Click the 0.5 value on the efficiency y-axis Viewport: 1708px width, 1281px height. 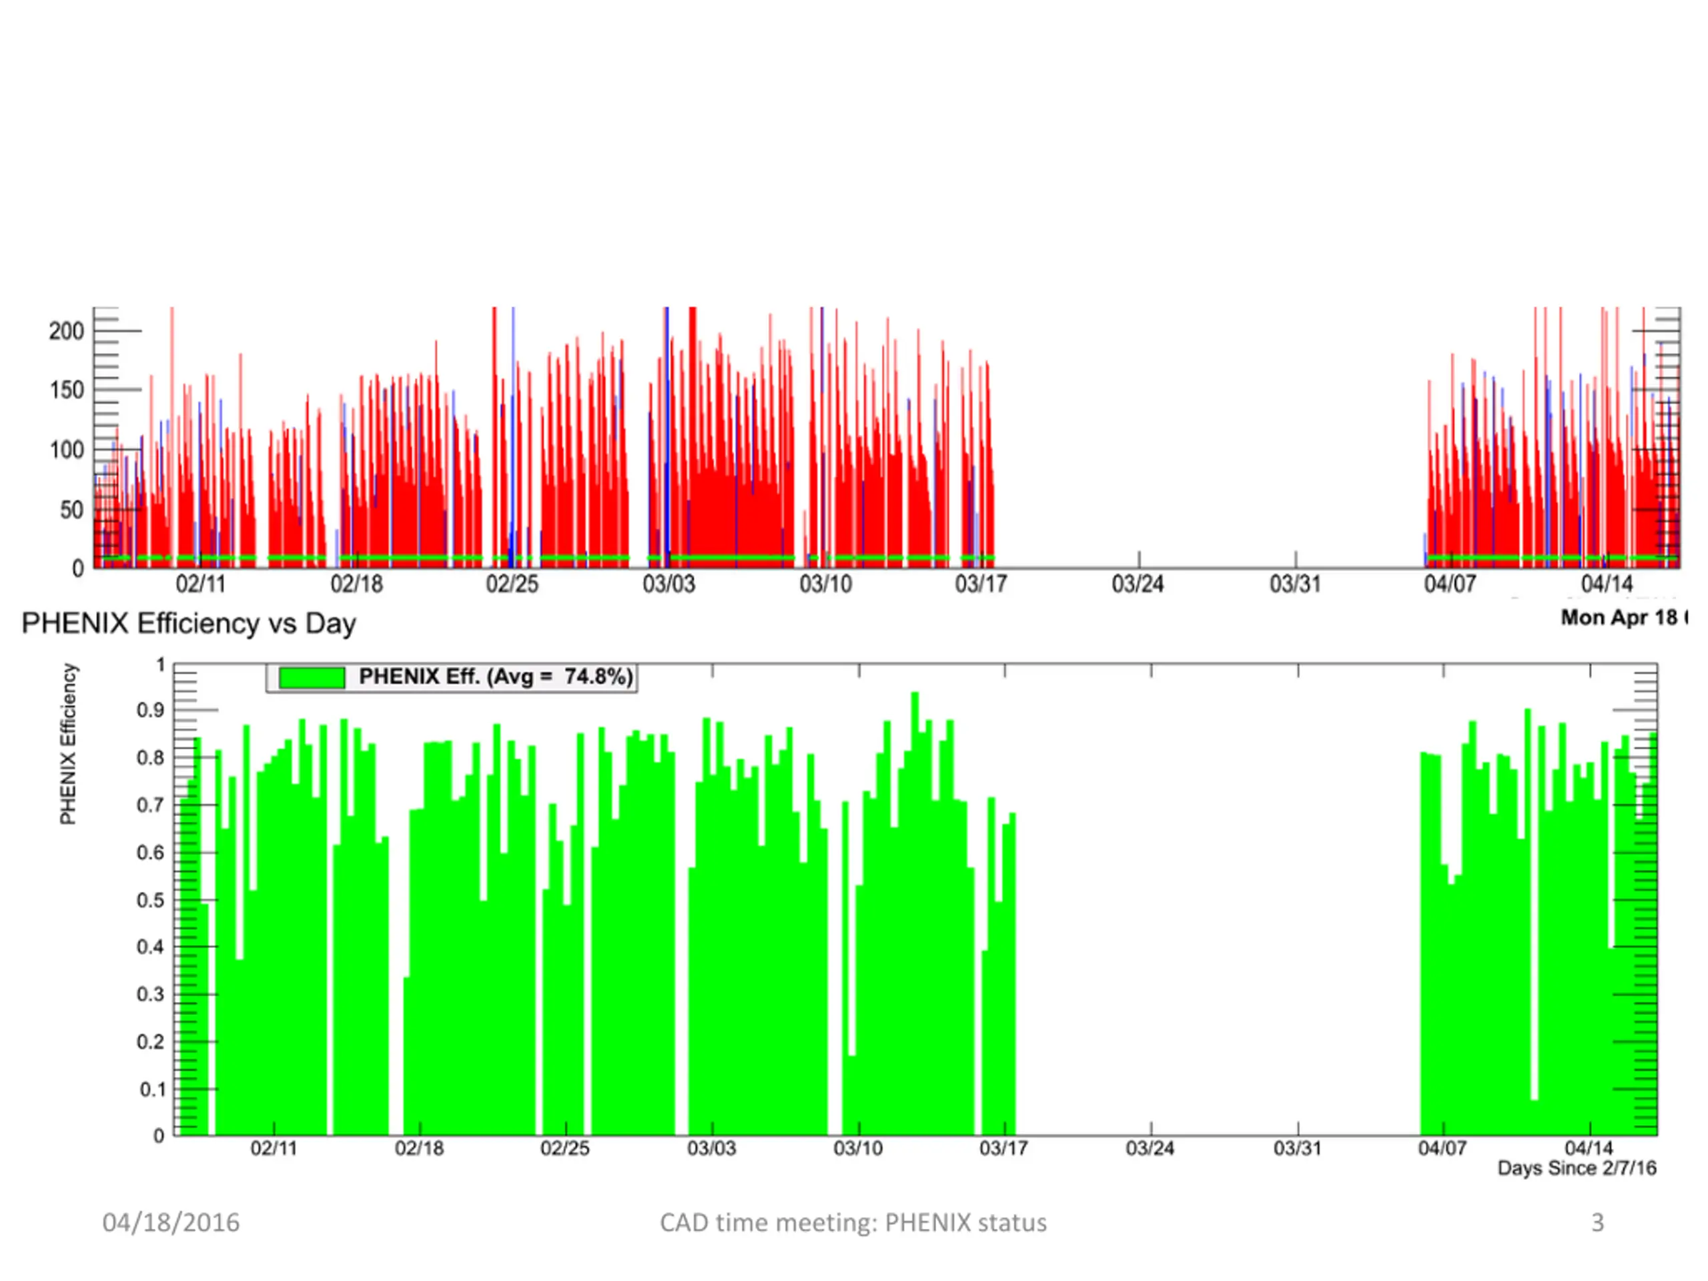tap(151, 900)
